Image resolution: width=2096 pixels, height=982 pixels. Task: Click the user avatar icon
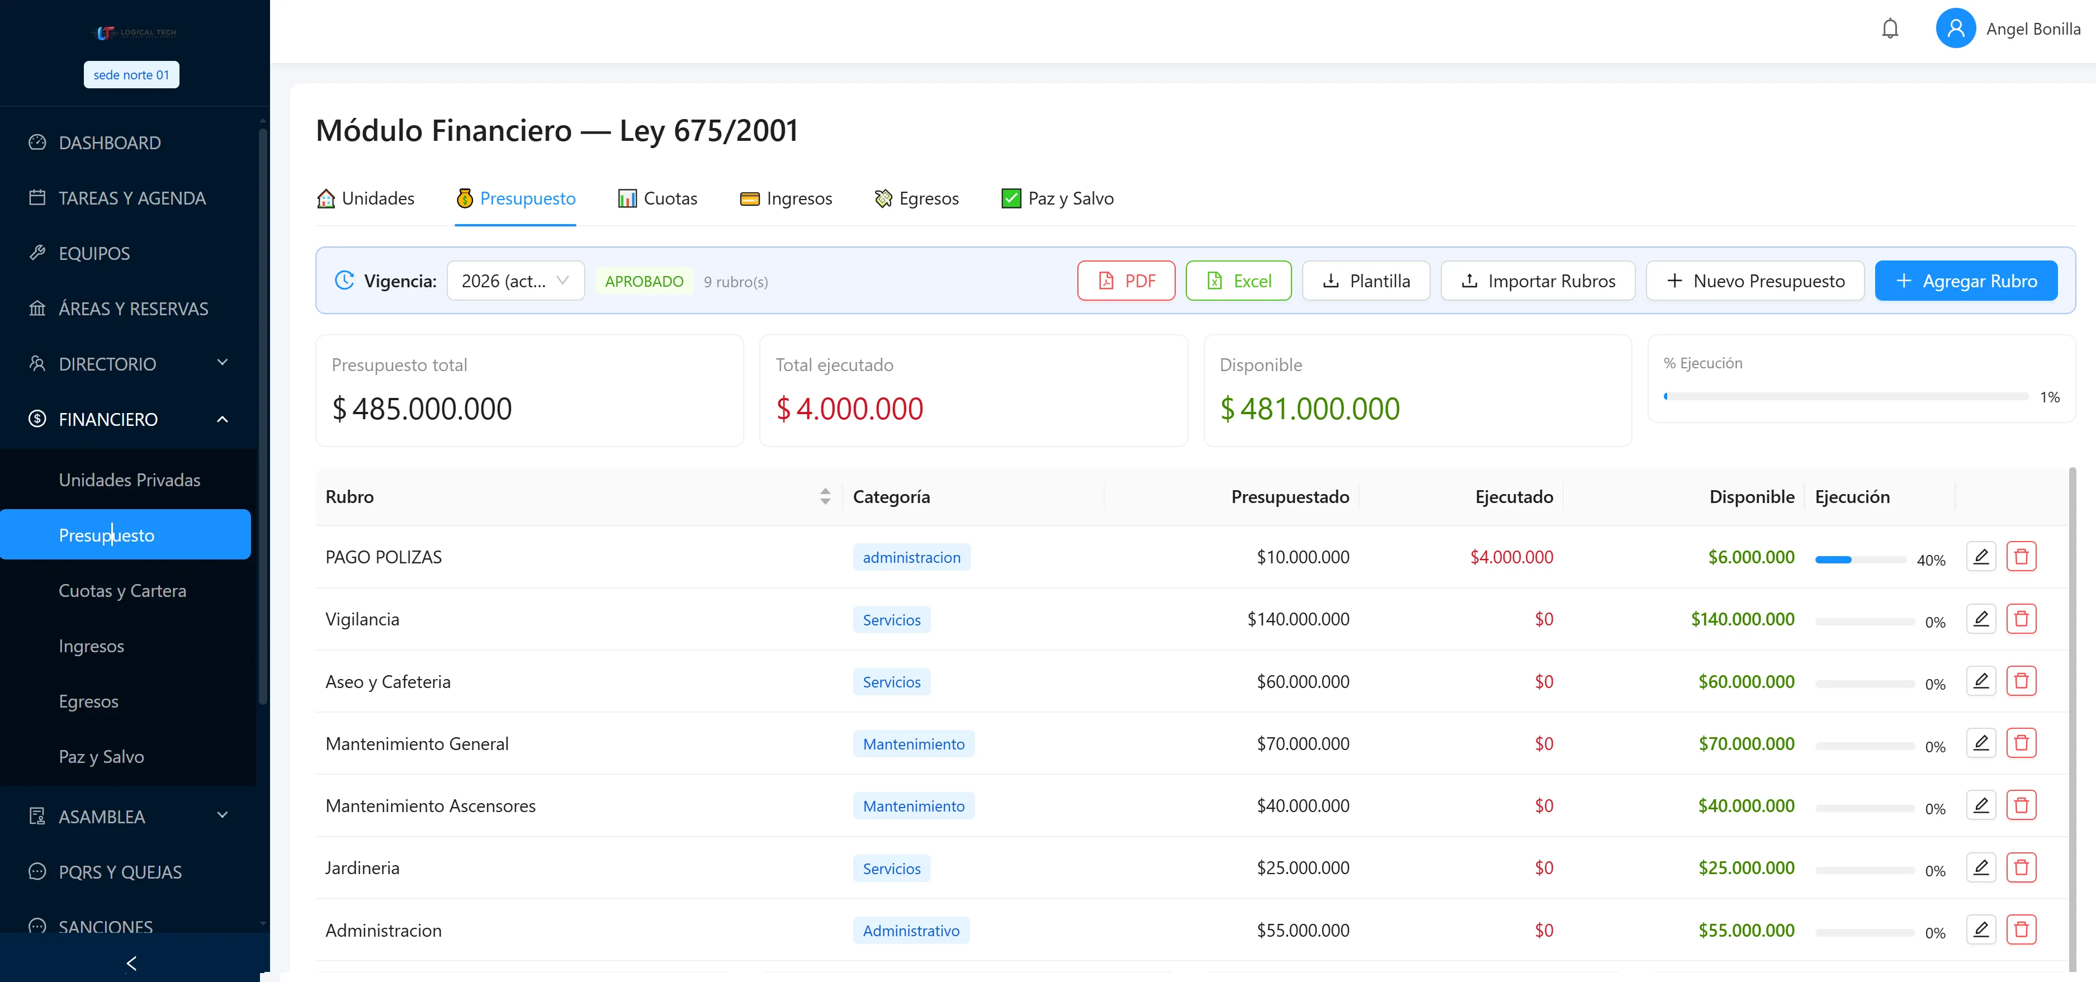click(1955, 29)
